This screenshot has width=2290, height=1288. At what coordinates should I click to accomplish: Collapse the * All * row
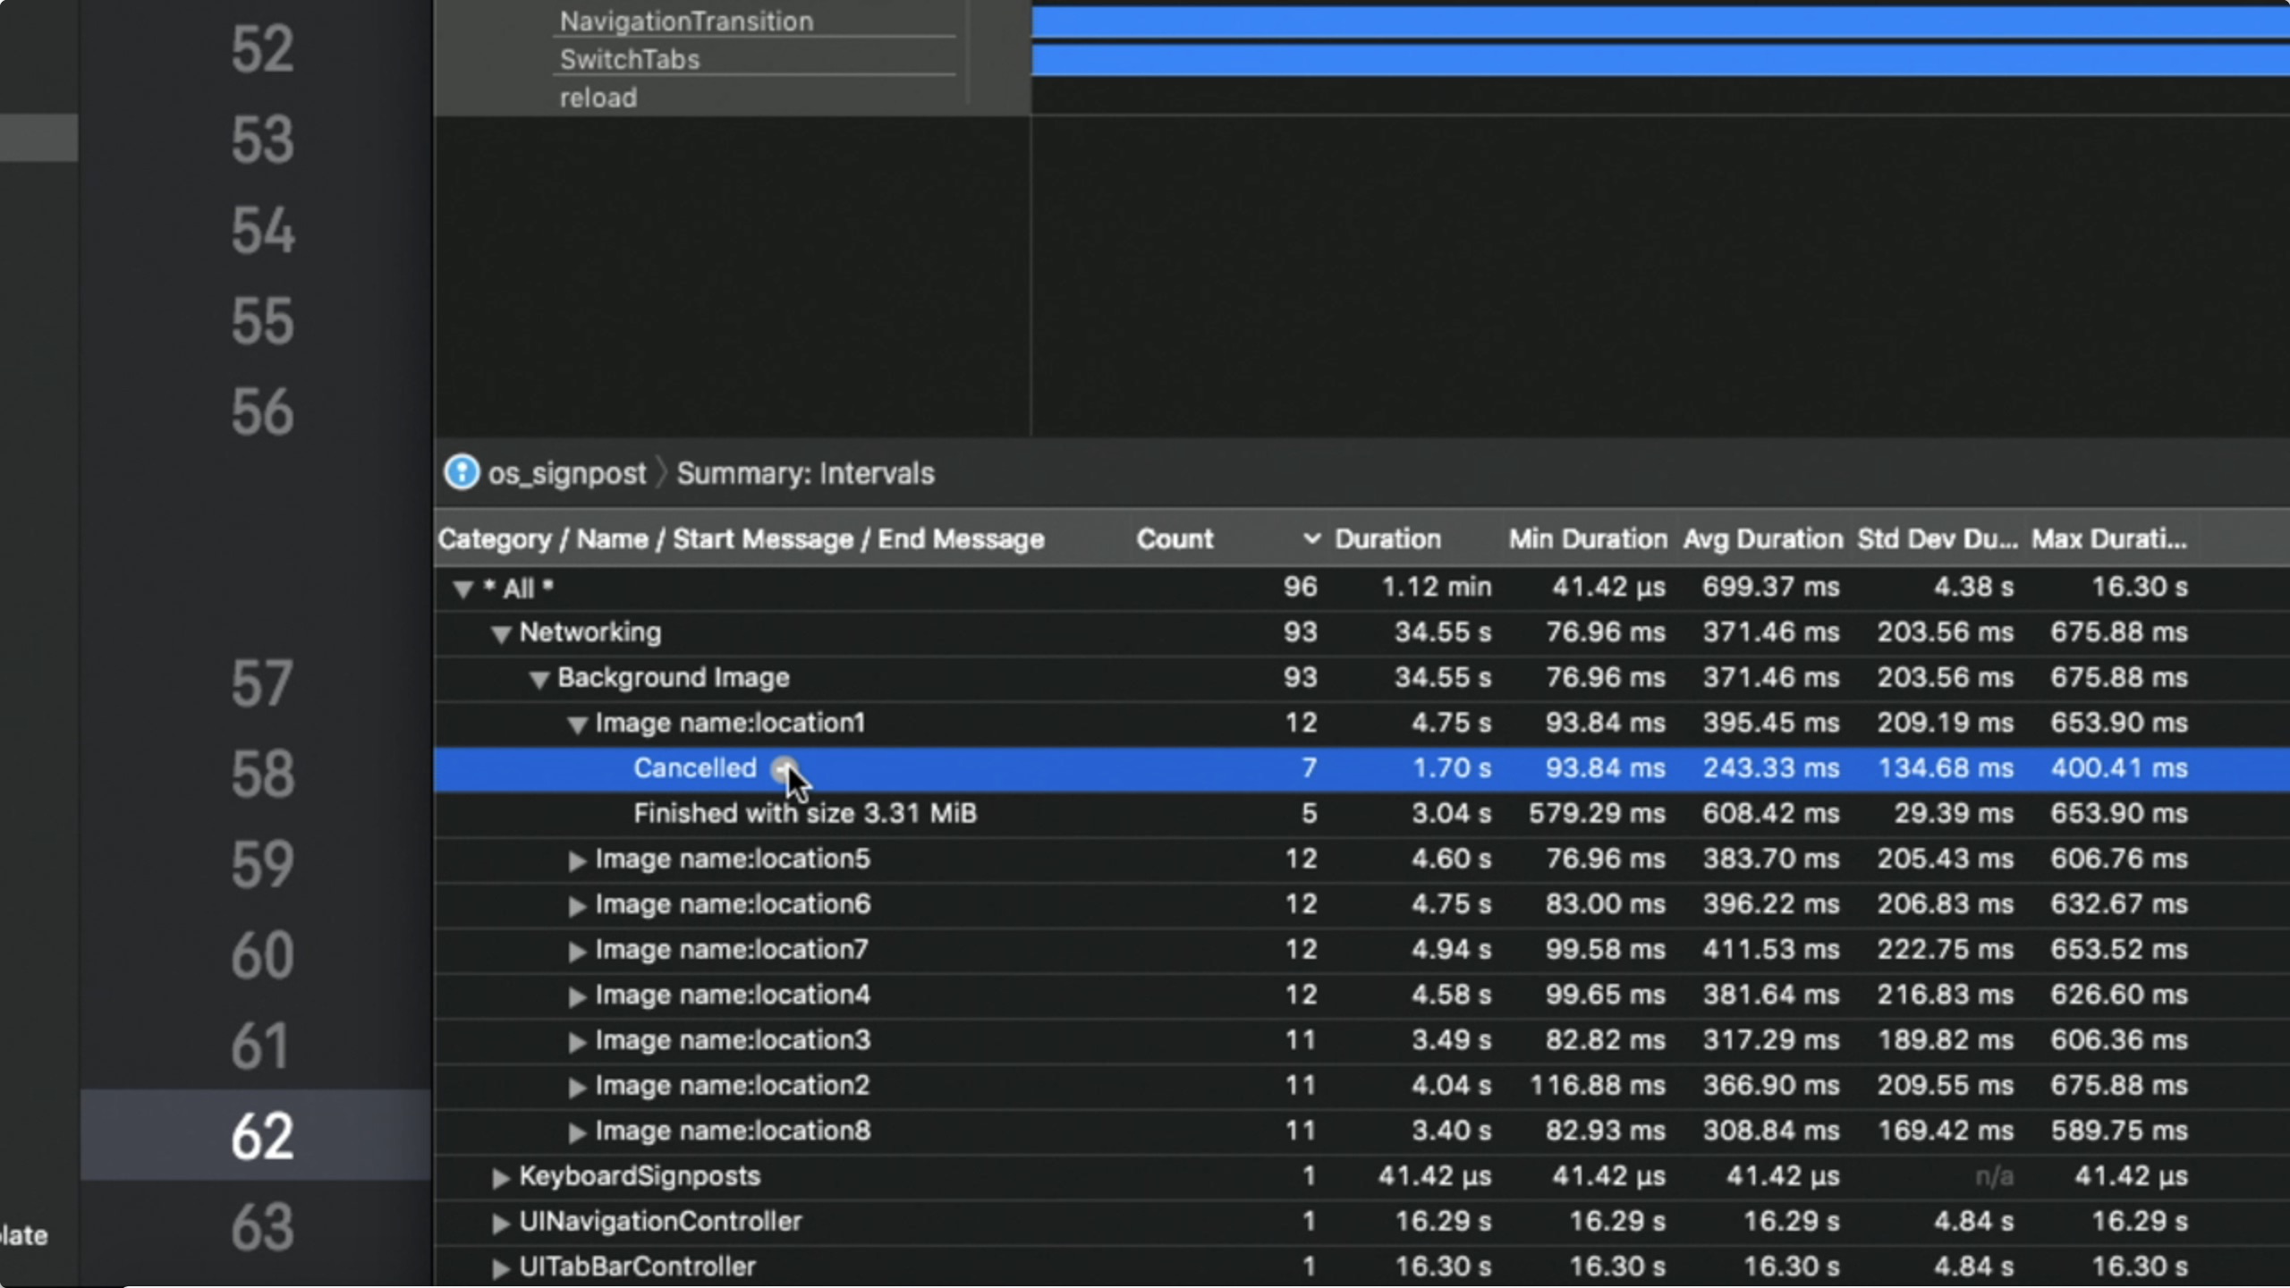pos(462,589)
